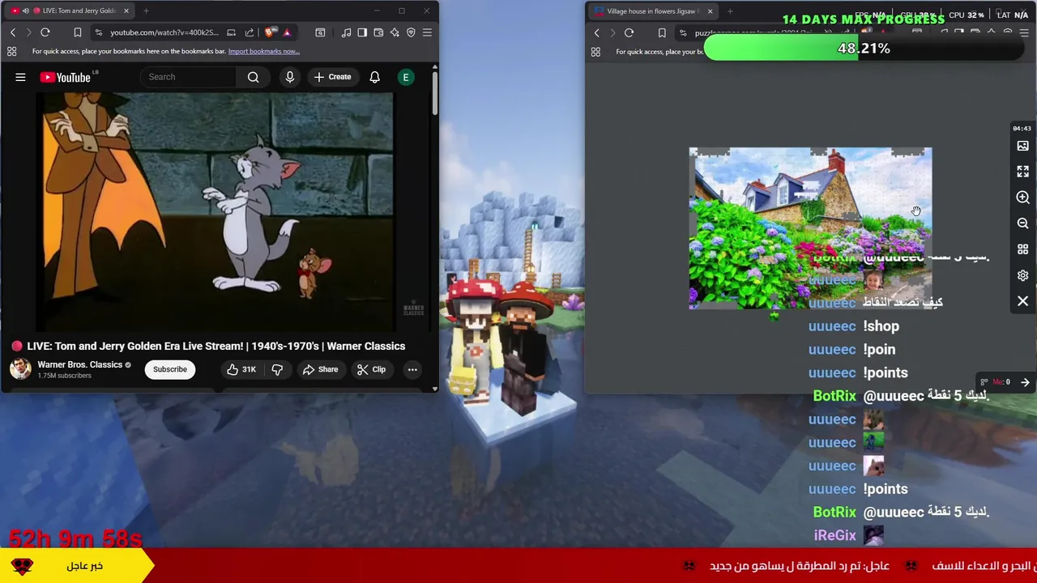Screen dimensions: 1037x583
Task: Like the video with 31K likes
Action: [x=241, y=369]
